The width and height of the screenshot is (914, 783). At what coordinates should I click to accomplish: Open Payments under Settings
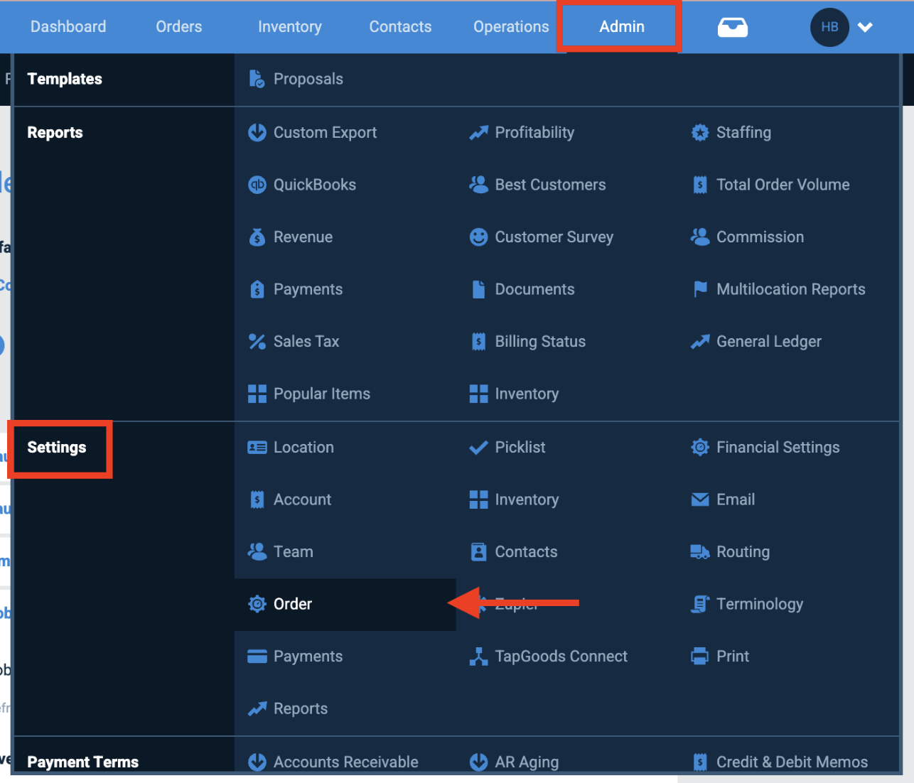[308, 657]
